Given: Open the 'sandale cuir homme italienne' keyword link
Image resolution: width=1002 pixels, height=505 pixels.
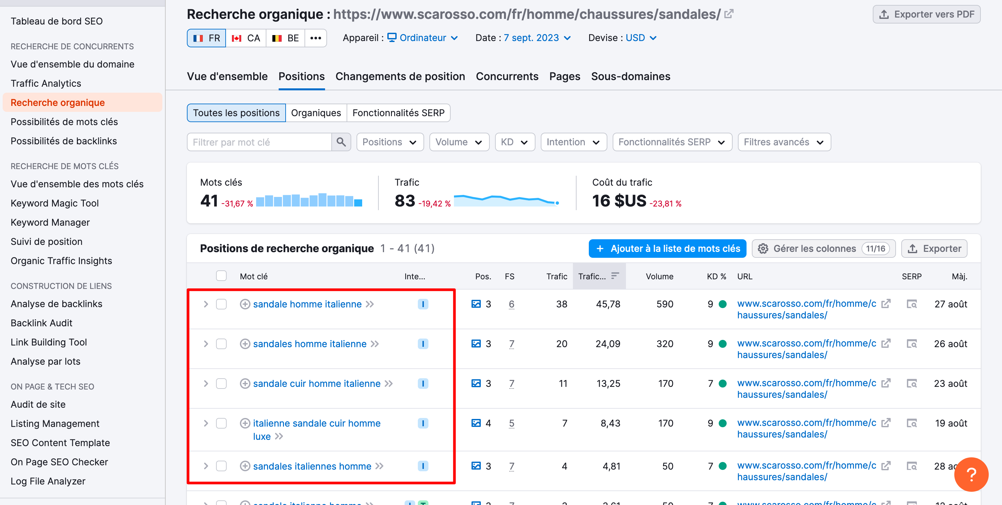Looking at the screenshot, I should click(317, 384).
